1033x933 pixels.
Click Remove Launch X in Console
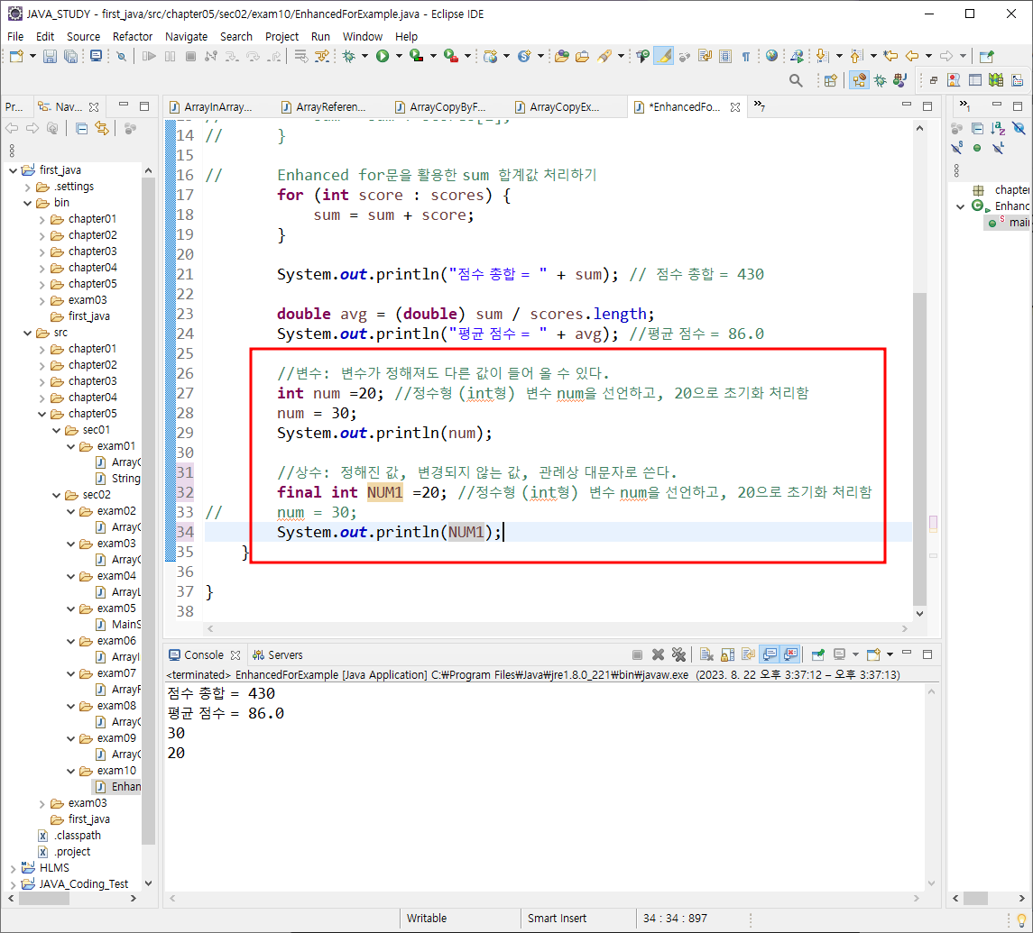coord(658,654)
